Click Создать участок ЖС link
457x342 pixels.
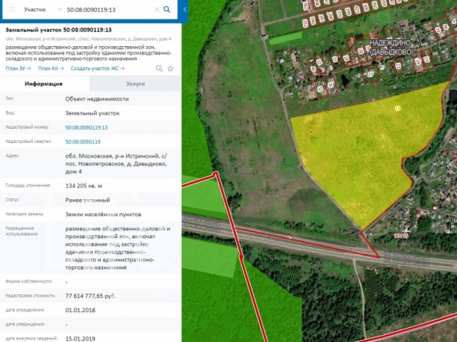click(98, 69)
